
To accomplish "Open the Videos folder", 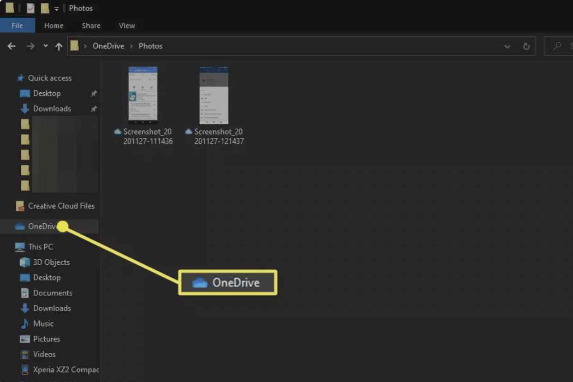I will [x=44, y=354].
